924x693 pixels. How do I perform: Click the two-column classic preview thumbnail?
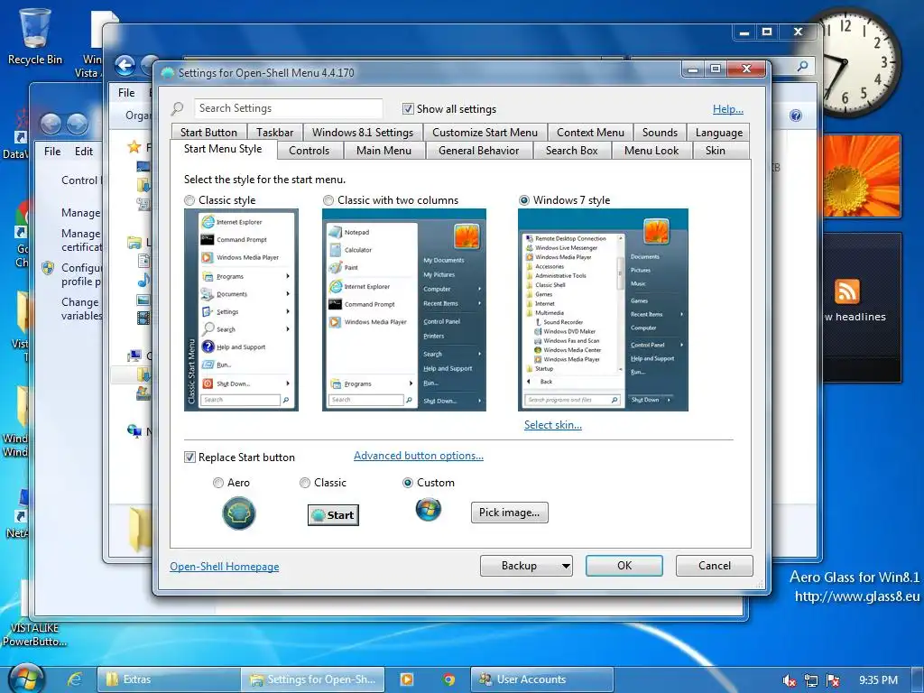coord(403,310)
